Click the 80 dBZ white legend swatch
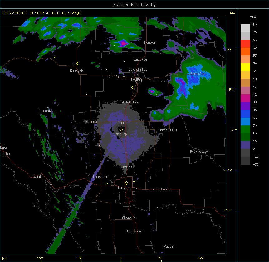 [245, 28]
